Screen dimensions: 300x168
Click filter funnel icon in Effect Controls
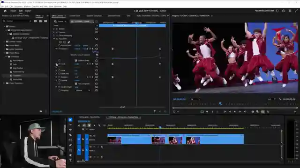[155, 112]
